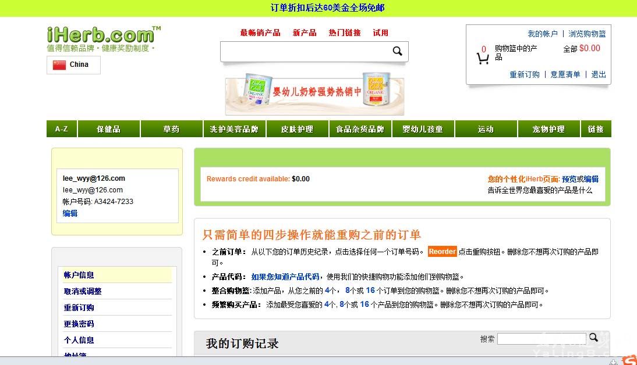Click the orange Reorder button
Screen dimensions: 637x365
pos(442,252)
